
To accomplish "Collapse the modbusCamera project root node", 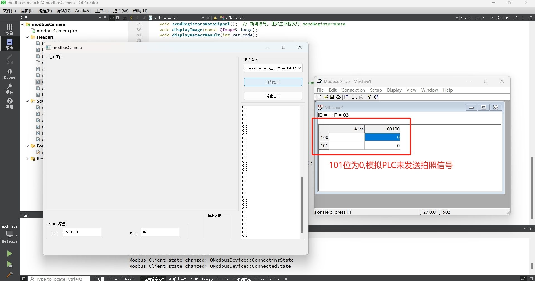I will (x=22, y=24).
